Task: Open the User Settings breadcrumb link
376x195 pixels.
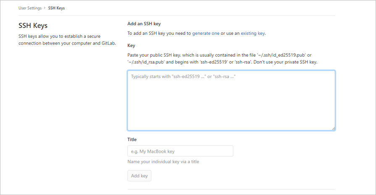Action: 30,8
